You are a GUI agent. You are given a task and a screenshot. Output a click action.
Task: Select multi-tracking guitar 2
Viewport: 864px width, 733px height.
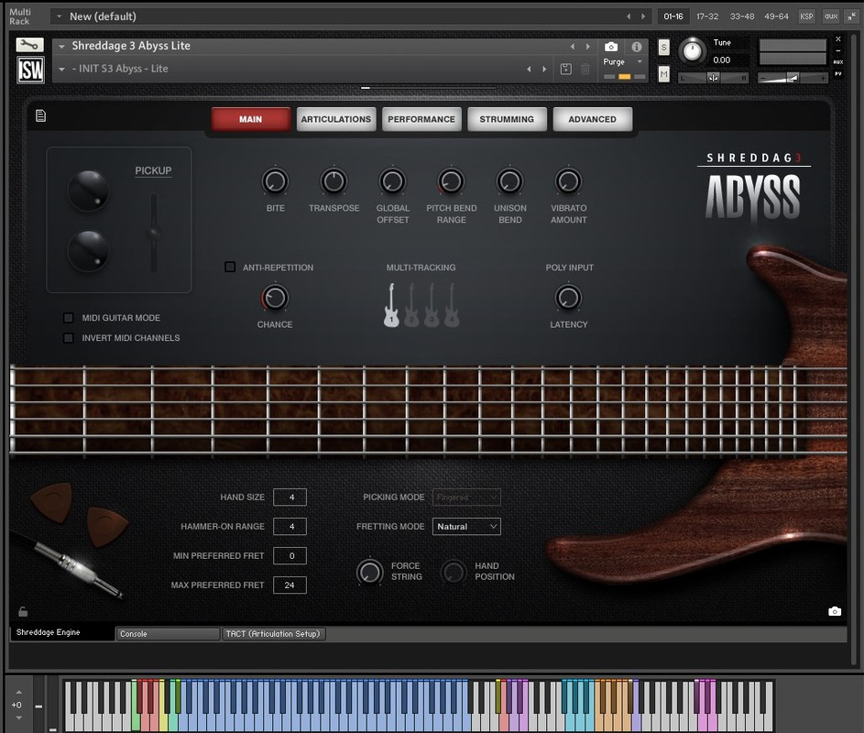pyautogui.click(x=411, y=305)
